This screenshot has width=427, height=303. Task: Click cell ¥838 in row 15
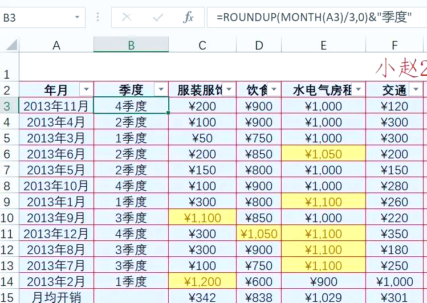coord(259,297)
